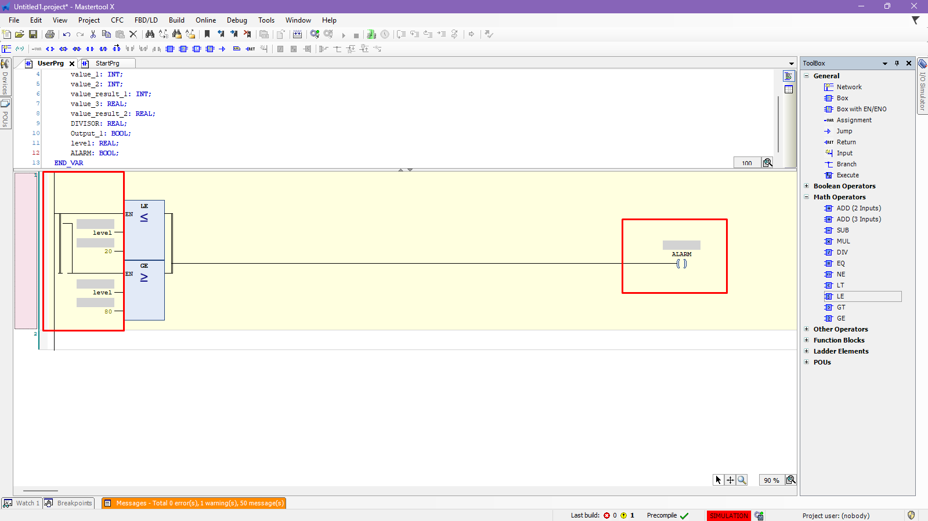Select the GE operator in ToolBox
This screenshot has width=928, height=521.
click(840, 318)
